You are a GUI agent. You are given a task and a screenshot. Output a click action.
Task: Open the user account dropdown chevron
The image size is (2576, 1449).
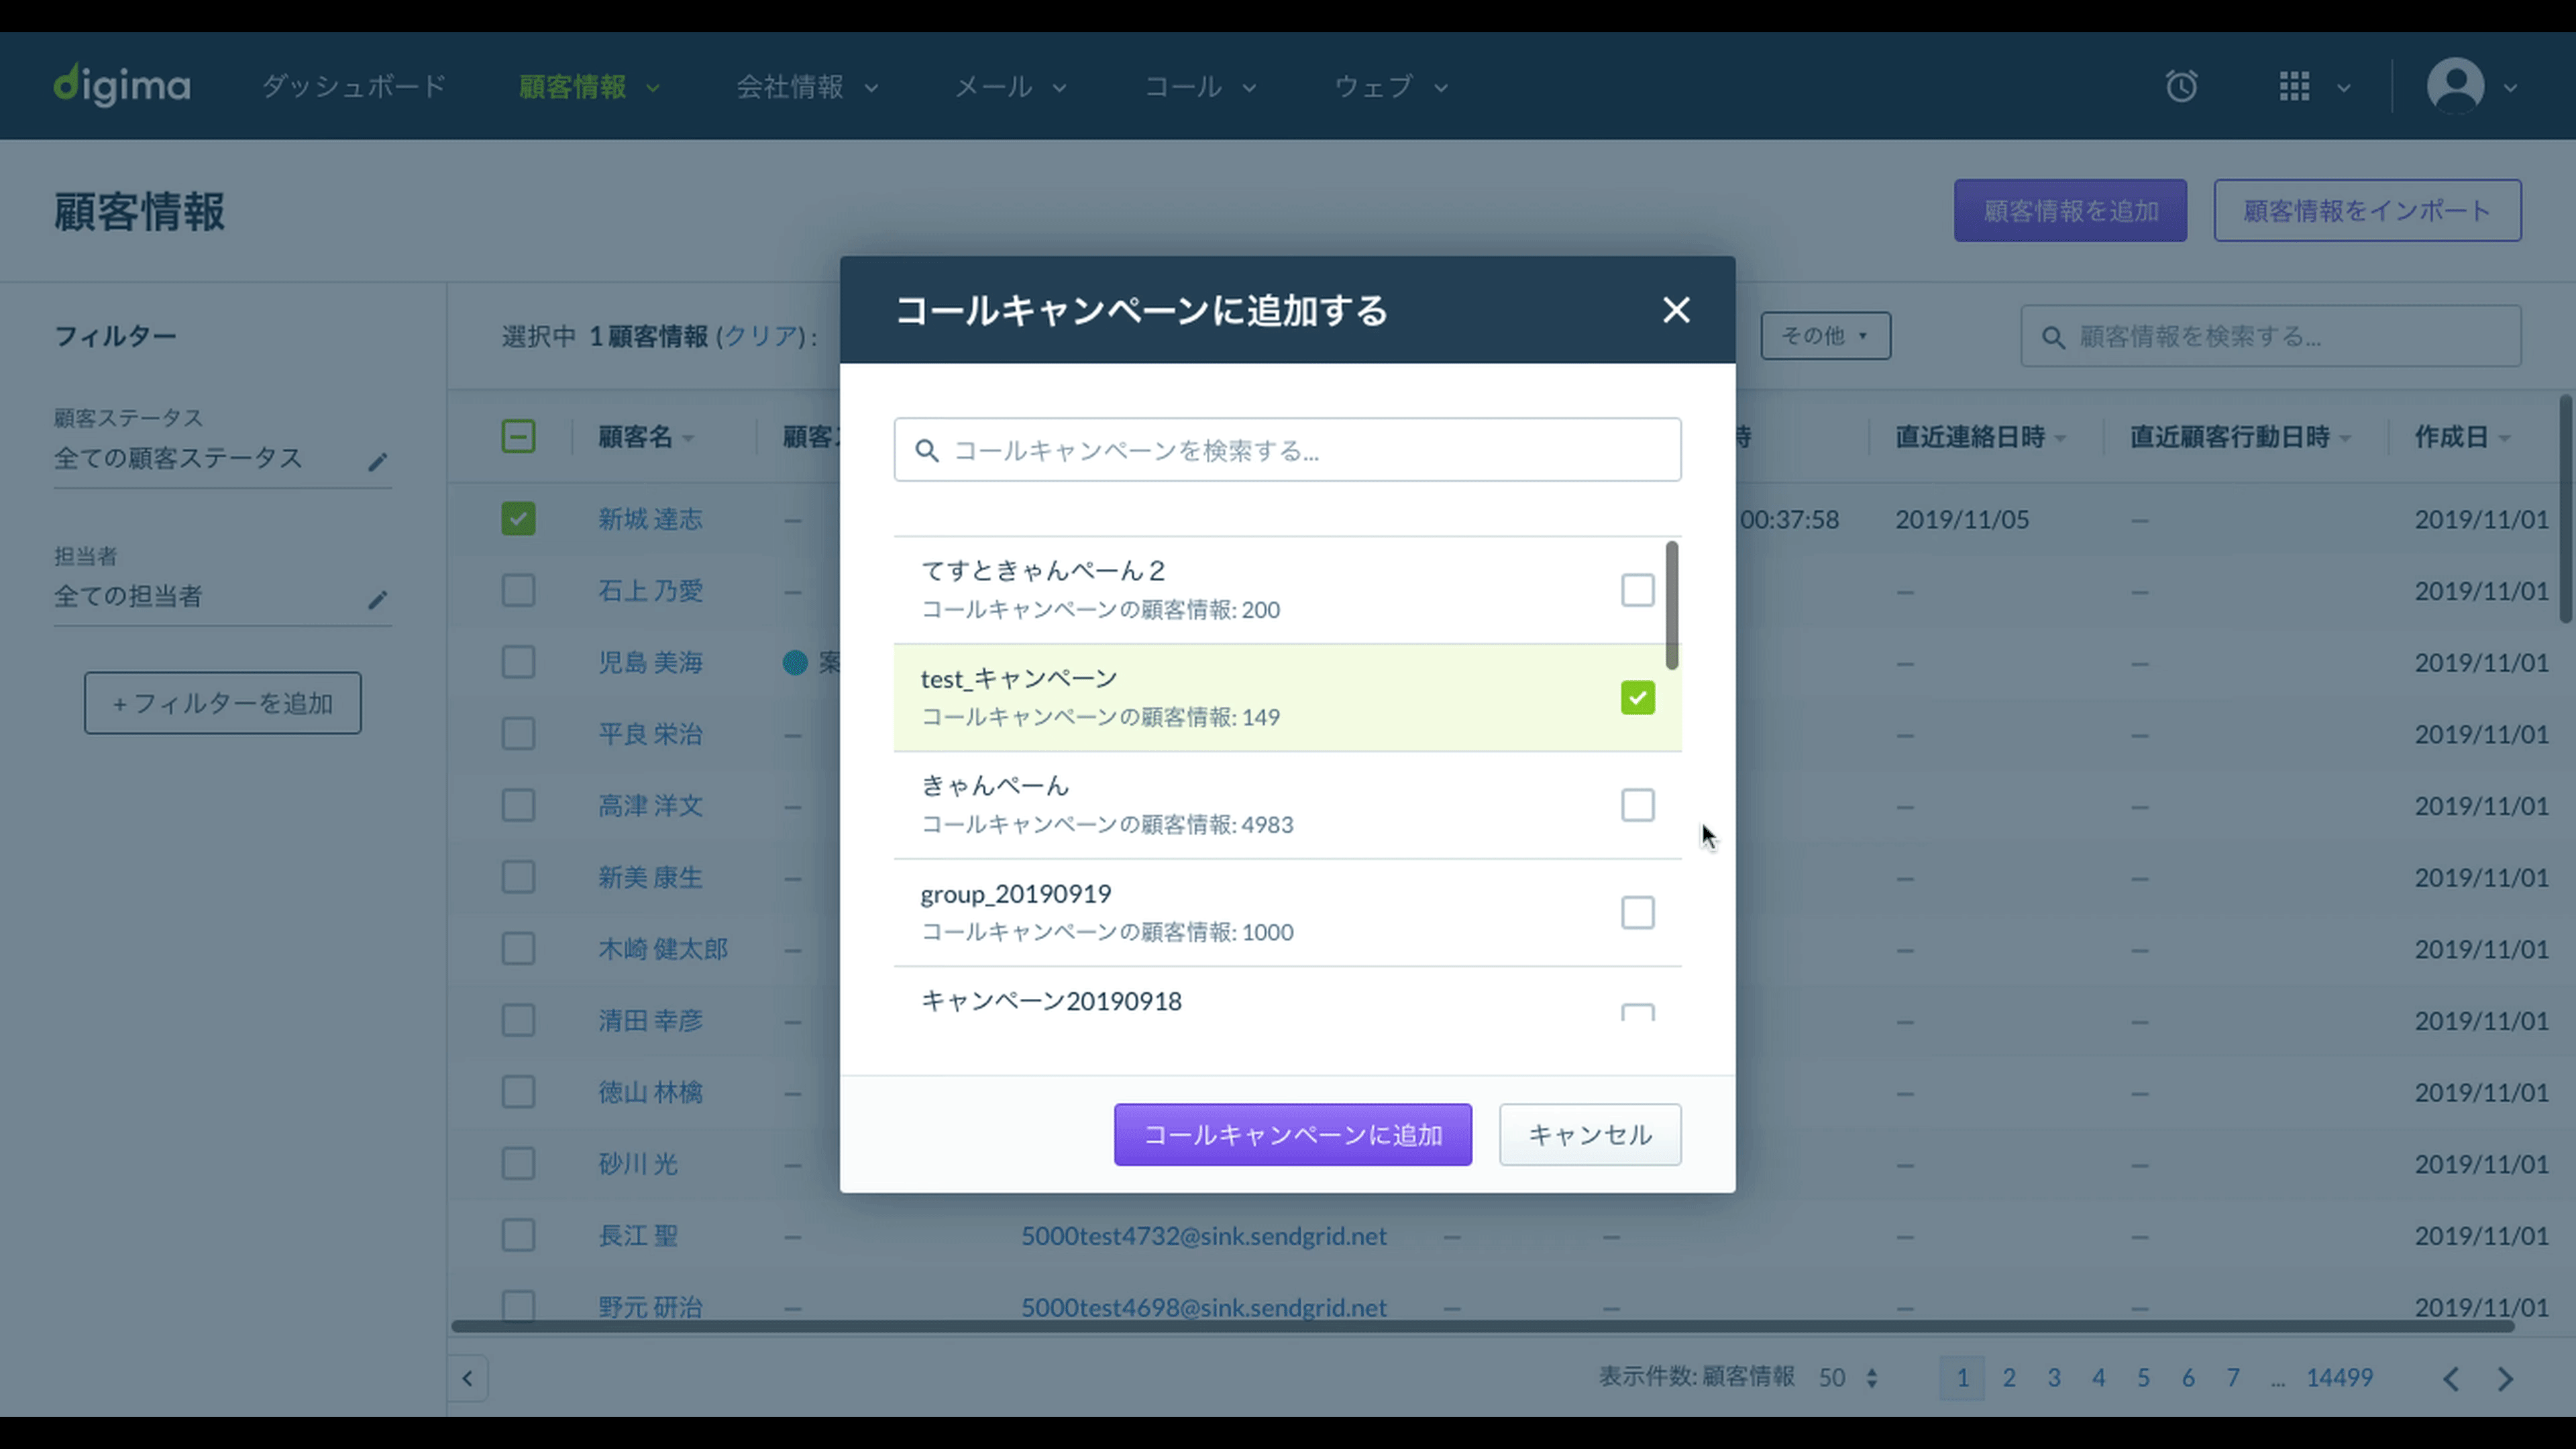pyautogui.click(x=2510, y=88)
